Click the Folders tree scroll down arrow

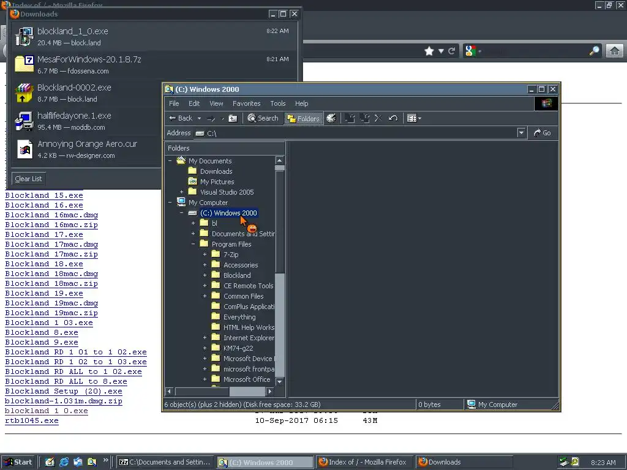279,382
